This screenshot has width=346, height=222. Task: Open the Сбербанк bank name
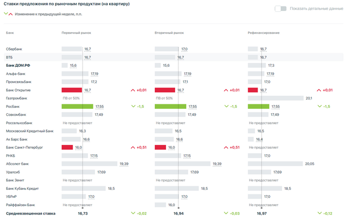tap(14, 49)
